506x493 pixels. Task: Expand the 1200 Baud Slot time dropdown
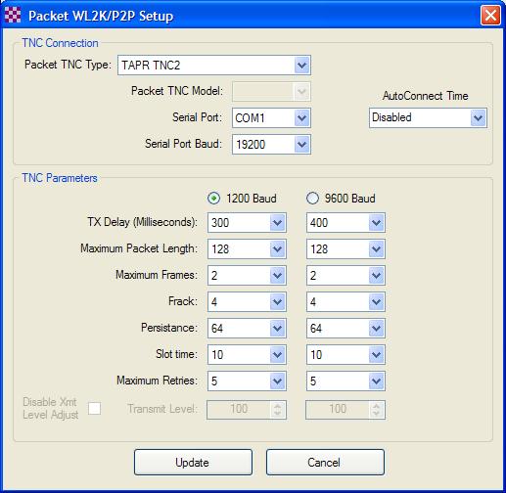(247, 355)
